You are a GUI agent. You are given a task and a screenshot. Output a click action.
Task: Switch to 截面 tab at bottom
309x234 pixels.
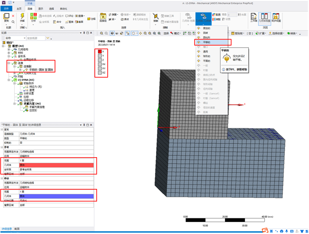17,229
